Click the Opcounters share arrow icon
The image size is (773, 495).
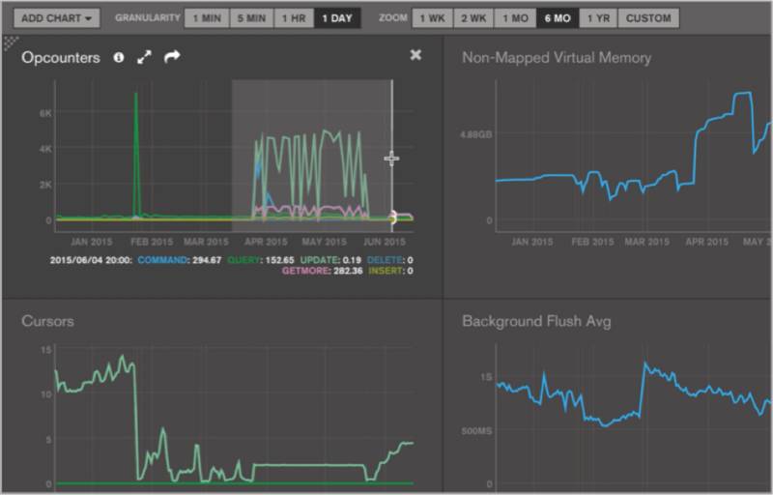click(x=172, y=57)
